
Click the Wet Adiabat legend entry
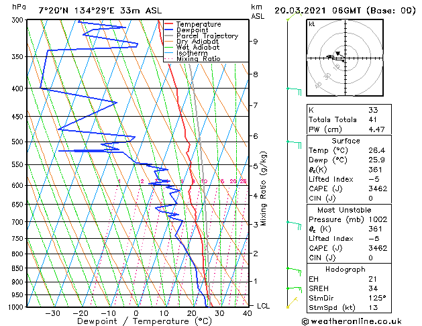coord(192,47)
